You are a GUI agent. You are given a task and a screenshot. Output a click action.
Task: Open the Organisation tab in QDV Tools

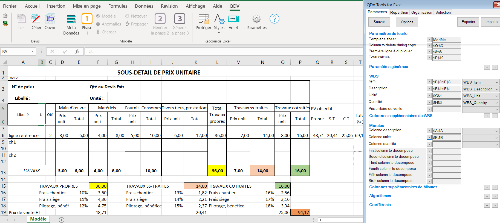(x=421, y=12)
